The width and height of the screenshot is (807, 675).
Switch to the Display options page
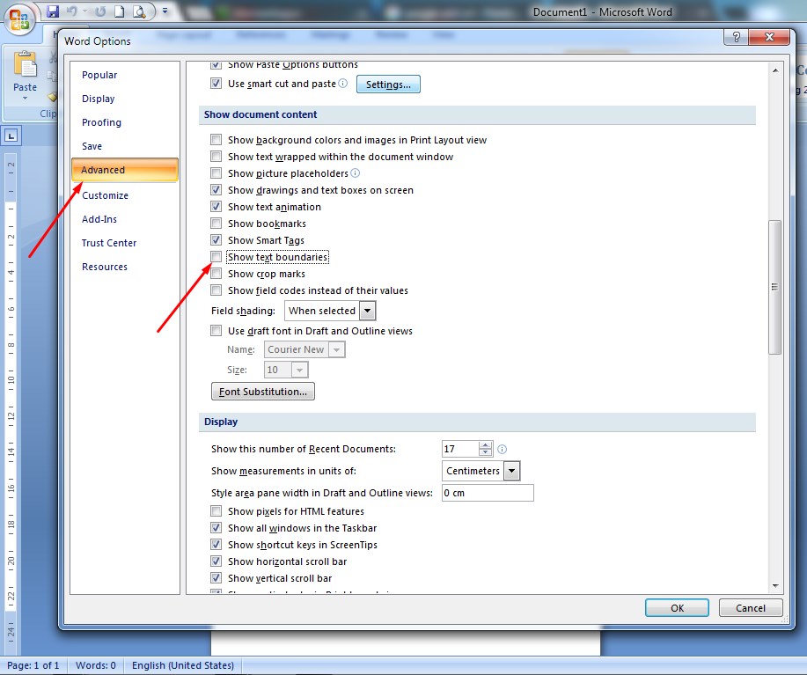pos(99,99)
